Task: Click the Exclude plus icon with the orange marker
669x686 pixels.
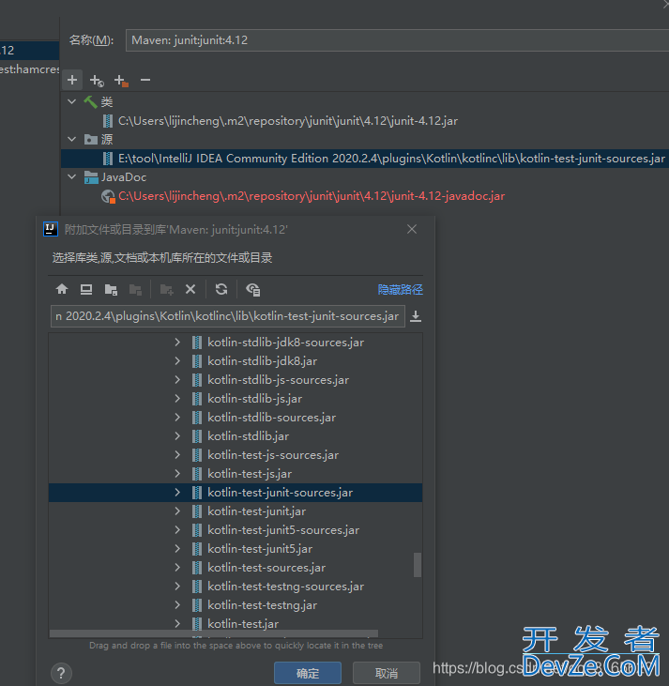Action: [x=121, y=81]
